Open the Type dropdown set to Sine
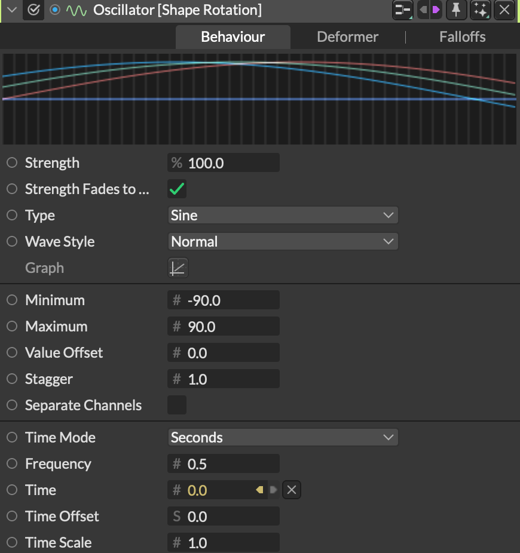Screen dimensions: 520x553 [x=283, y=216]
